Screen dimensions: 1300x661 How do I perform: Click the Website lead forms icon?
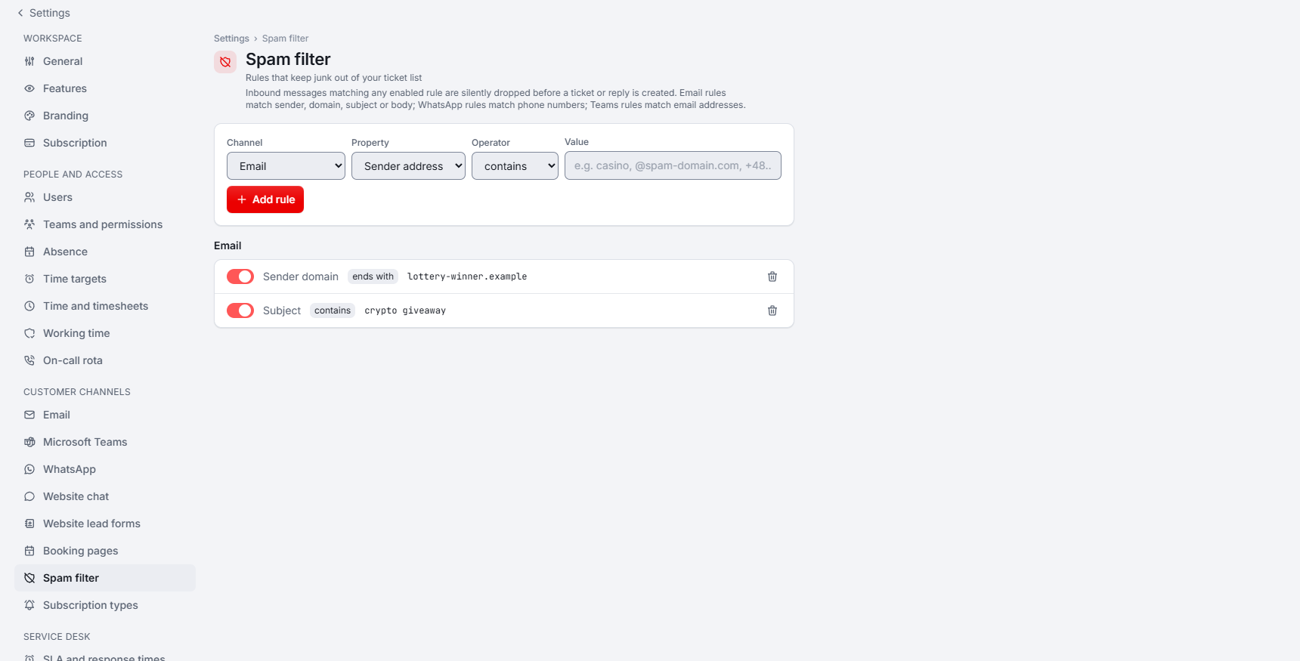tap(29, 524)
